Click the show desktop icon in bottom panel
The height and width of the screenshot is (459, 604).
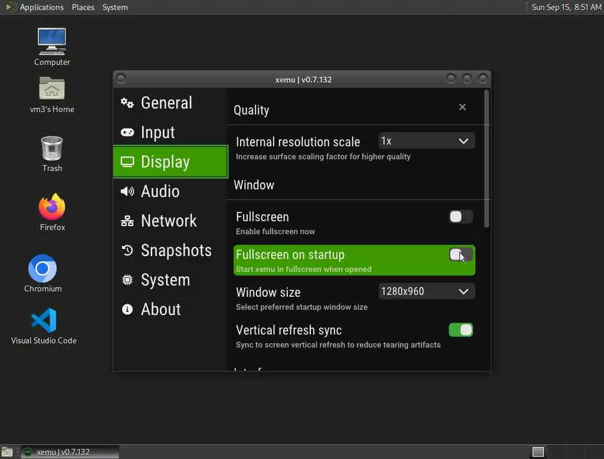tap(7, 452)
